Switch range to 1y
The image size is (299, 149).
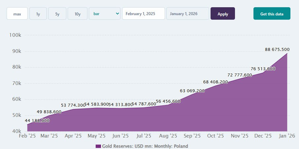38,14
